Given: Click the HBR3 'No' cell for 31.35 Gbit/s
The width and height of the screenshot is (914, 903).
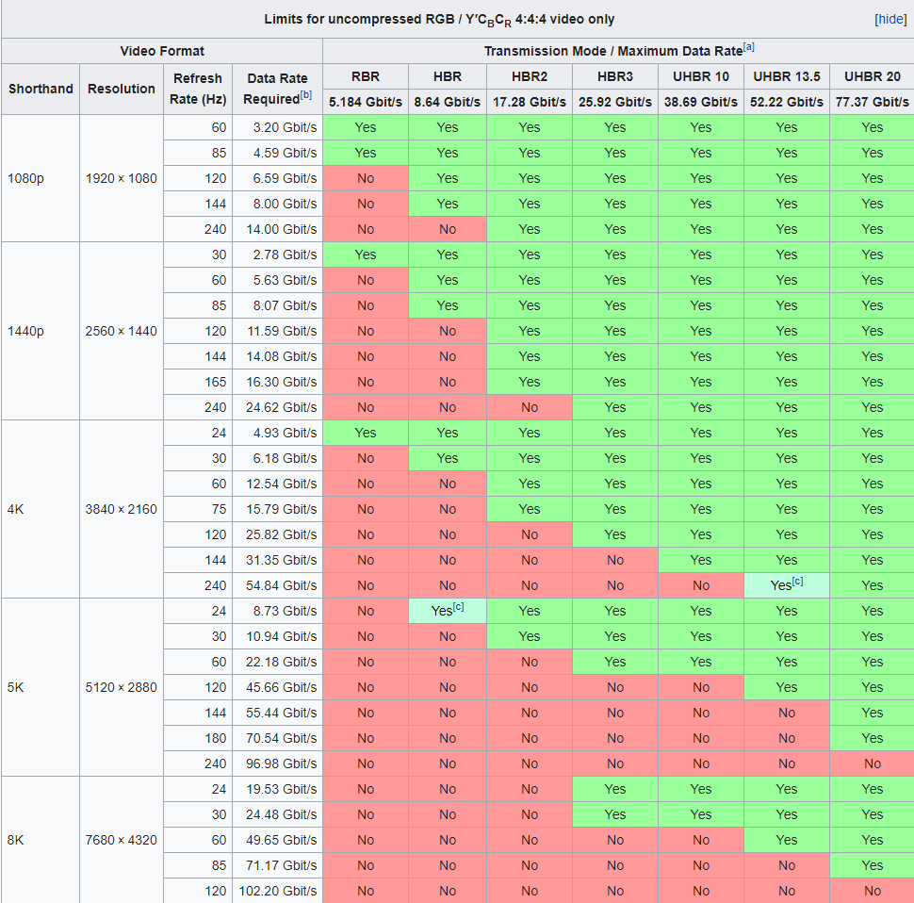Looking at the screenshot, I should coord(615,560).
